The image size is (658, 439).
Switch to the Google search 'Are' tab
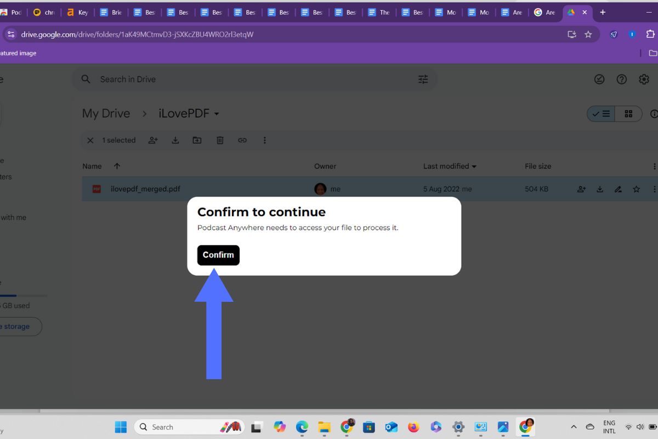click(x=544, y=12)
